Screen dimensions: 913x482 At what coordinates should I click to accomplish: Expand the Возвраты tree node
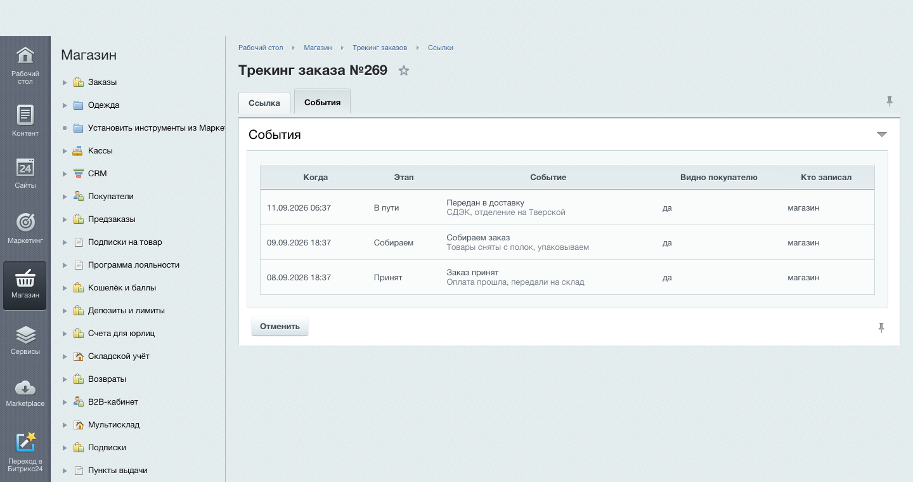pyautogui.click(x=65, y=379)
